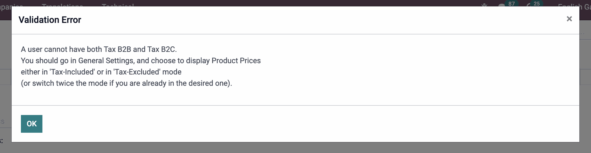Open the debug bug icon menu

click(x=484, y=5)
